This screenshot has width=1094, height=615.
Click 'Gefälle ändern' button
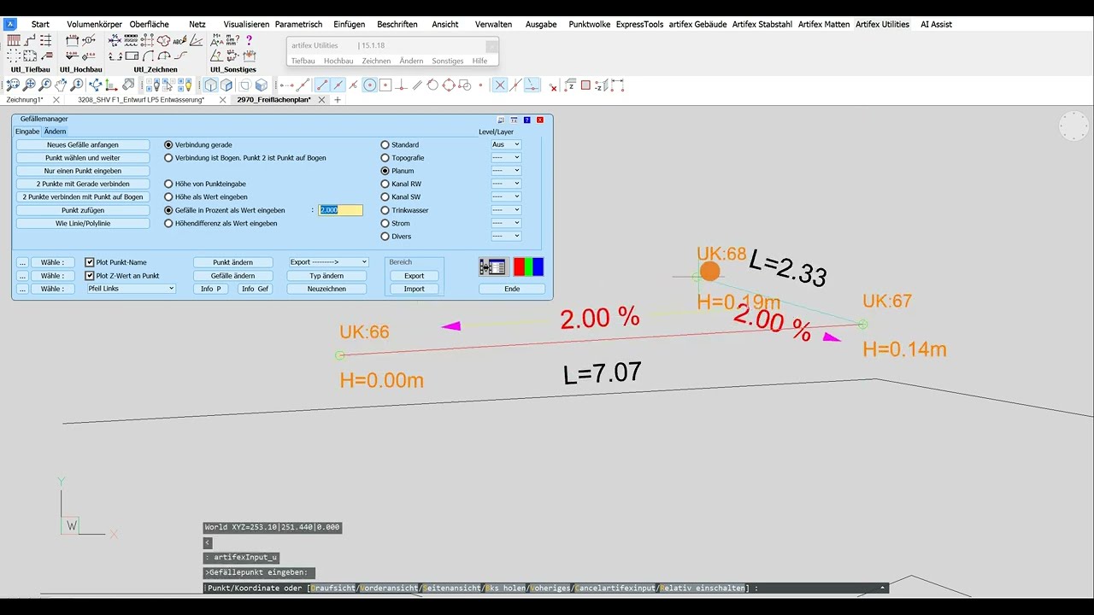232,276
